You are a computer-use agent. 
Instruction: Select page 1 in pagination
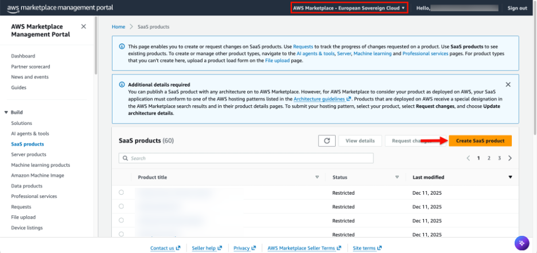click(x=478, y=159)
